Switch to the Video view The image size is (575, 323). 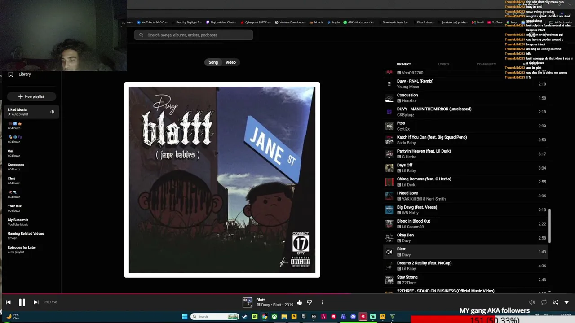[230, 62]
